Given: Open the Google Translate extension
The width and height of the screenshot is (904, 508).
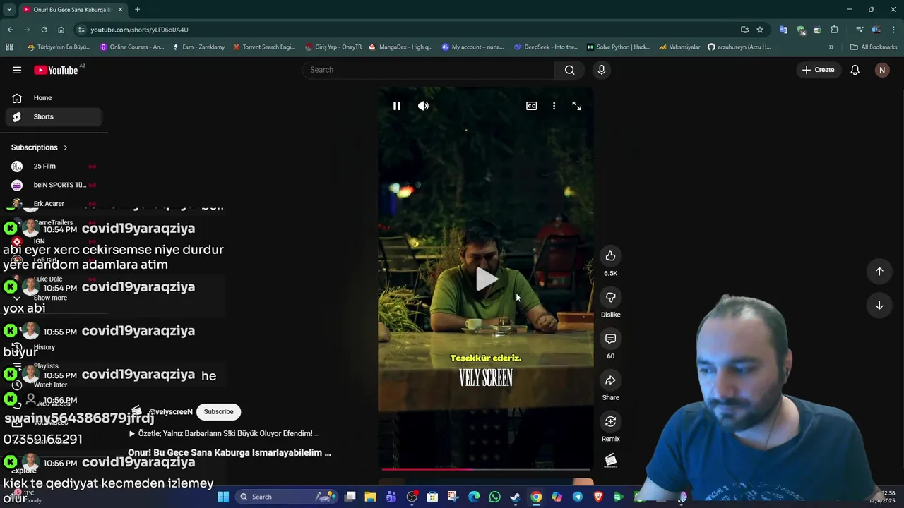Looking at the screenshot, I should [783, 30].
